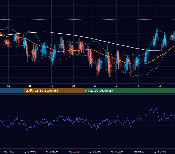Click the hour label 4 on time axis
The width and height of the screenshot is (175, 154).
160,86
